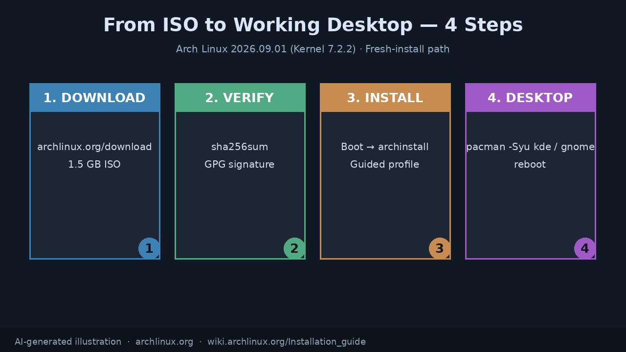Click the "1.5 GB ISO" text
Viewport: 626px width, 352px height.
click(94, 165)
